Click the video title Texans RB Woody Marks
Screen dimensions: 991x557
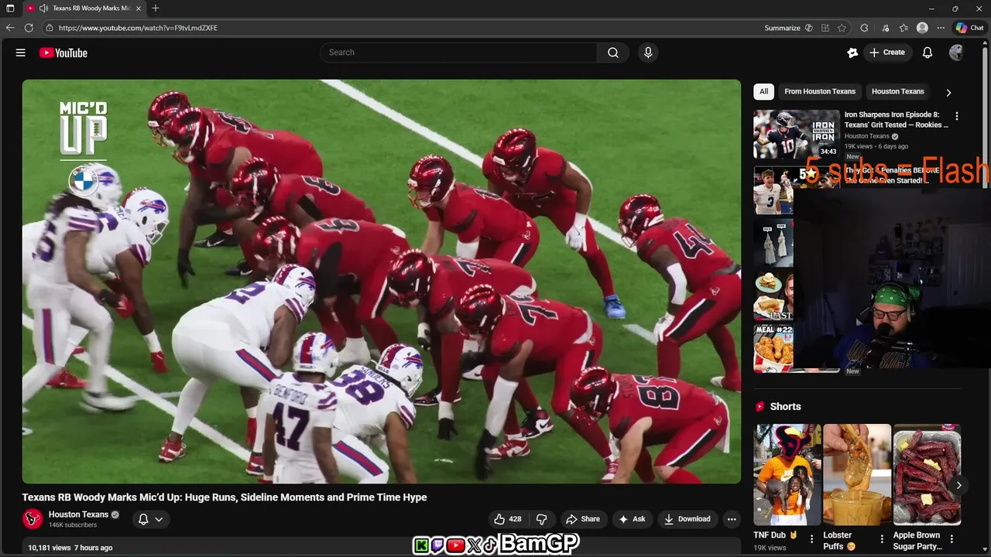click(x=225, y=497)
